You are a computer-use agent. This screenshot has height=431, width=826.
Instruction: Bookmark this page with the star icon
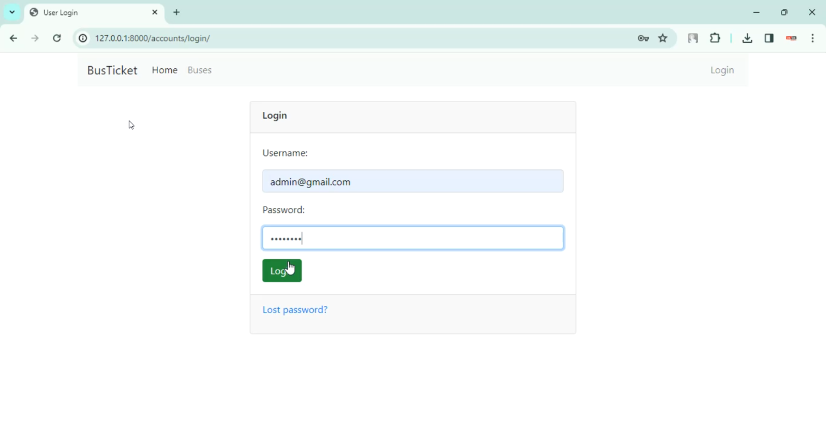[663, 39]
